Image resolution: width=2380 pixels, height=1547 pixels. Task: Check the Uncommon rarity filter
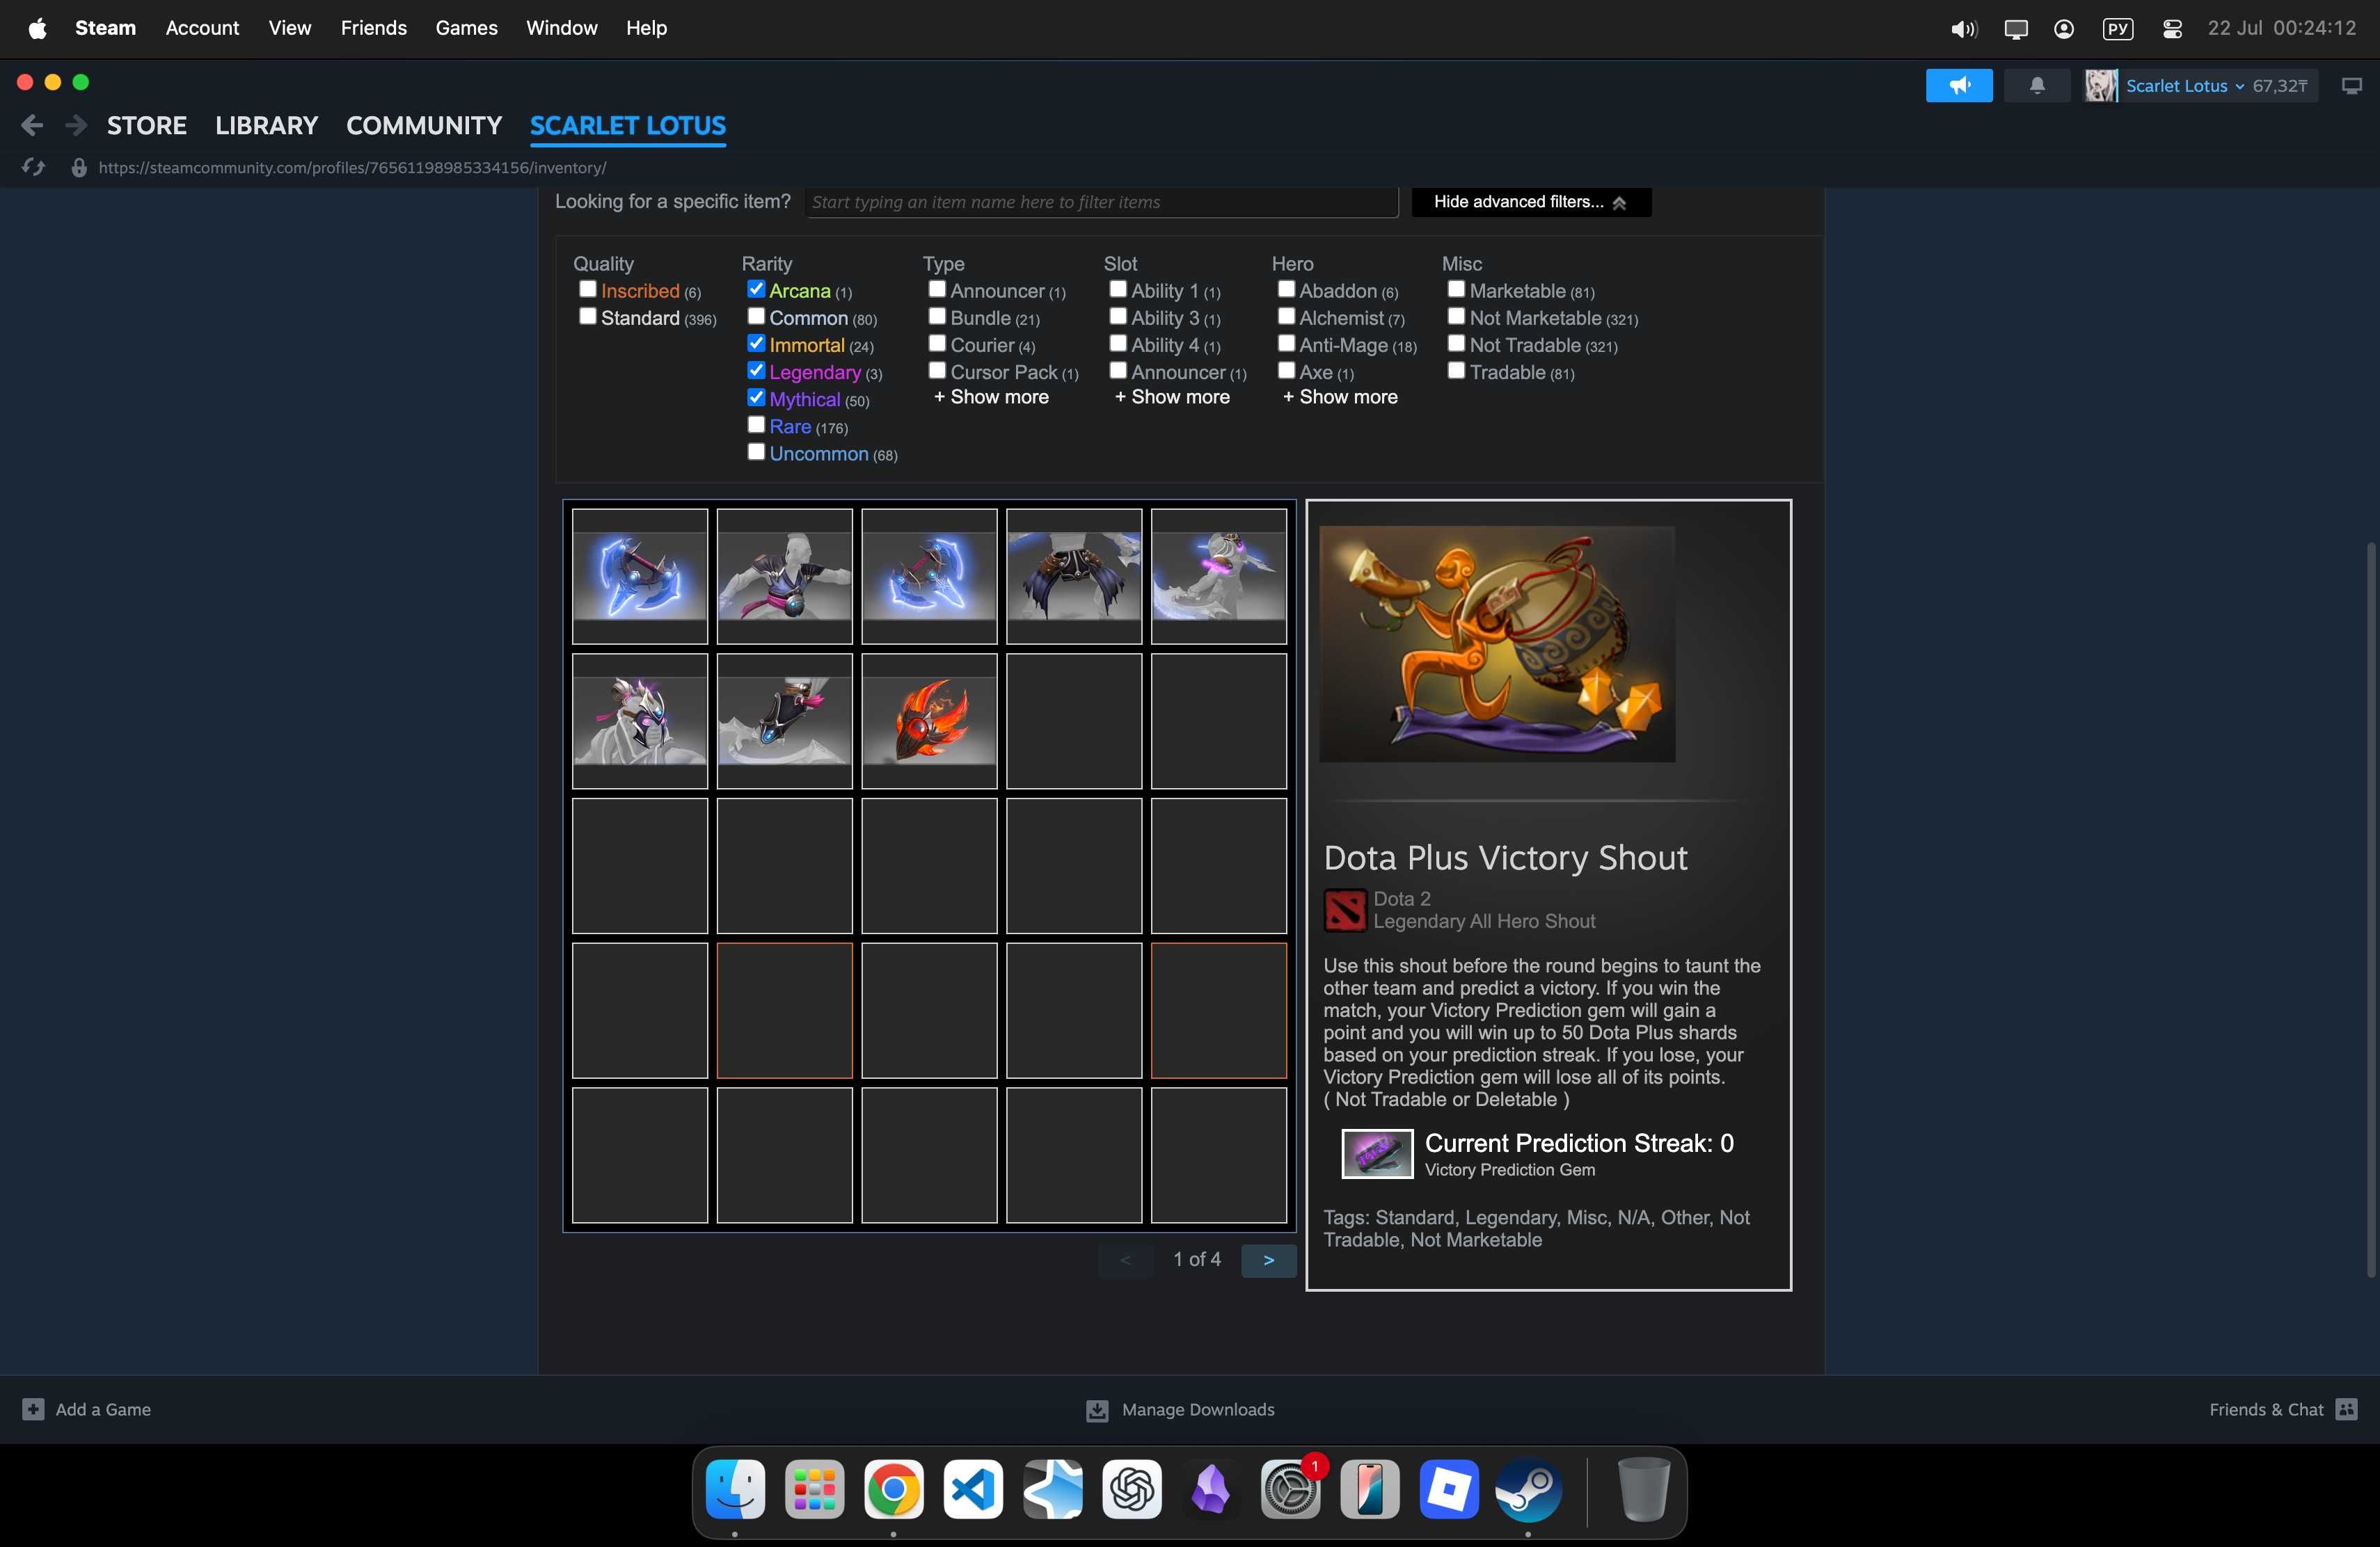click(x=756, y=451)
